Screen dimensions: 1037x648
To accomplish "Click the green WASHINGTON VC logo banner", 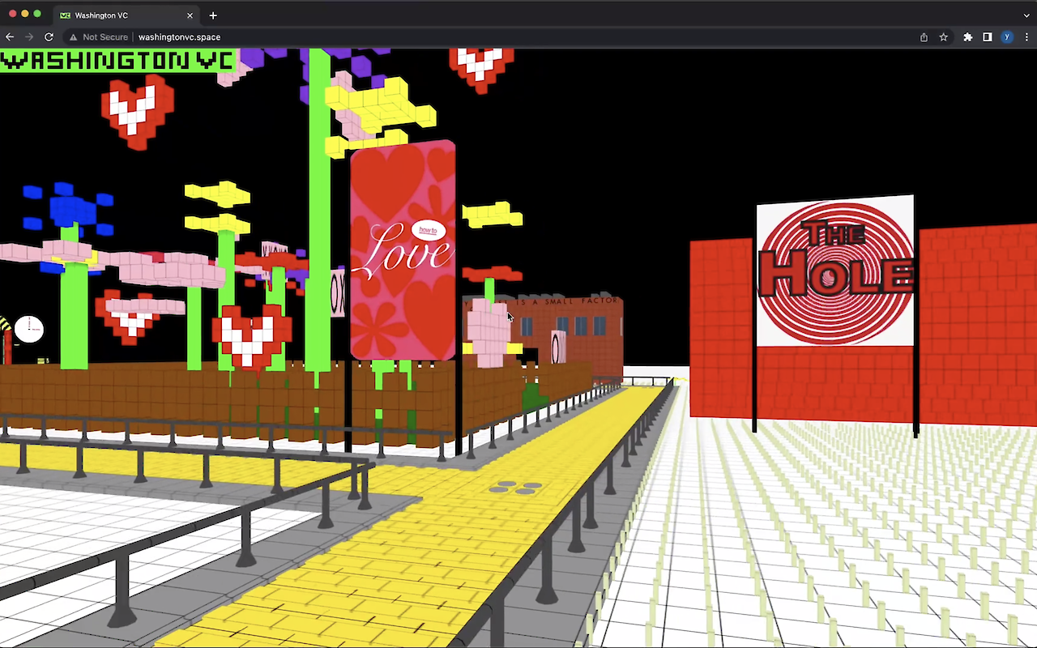I will (x=118, y=61).
